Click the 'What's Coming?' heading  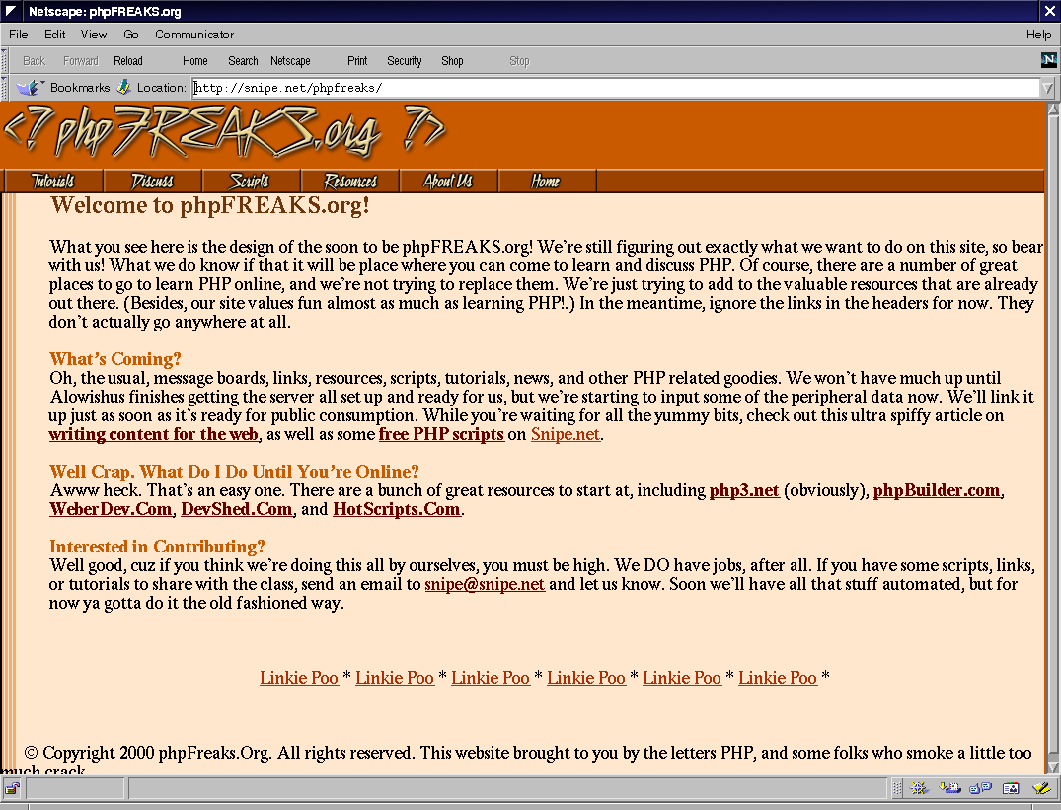[115, 358]
